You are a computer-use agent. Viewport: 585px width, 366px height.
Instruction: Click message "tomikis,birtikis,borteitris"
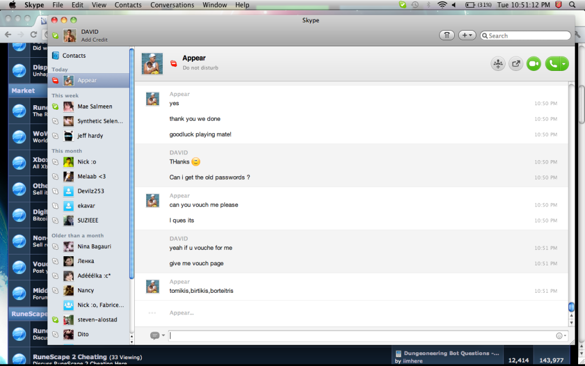coord(202,291)
